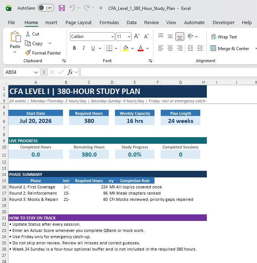
Task: Toggle Italic formatting
Action: [83, 48]
